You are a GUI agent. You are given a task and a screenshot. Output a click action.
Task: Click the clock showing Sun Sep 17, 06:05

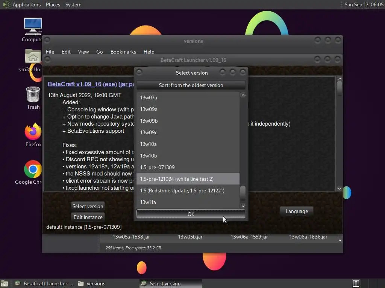[364, 4]
